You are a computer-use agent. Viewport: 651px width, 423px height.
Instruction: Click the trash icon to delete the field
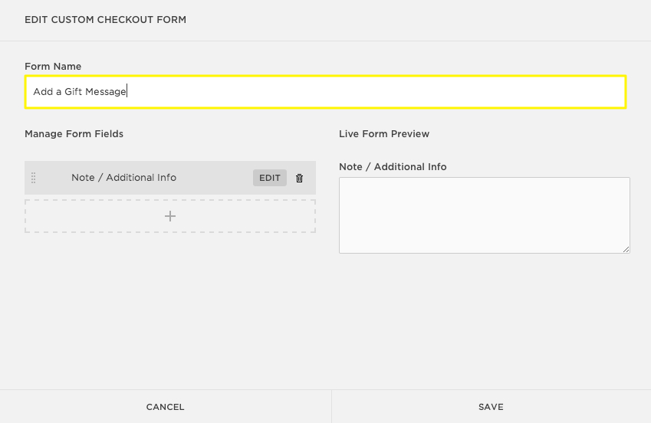[x=299, y=178]
